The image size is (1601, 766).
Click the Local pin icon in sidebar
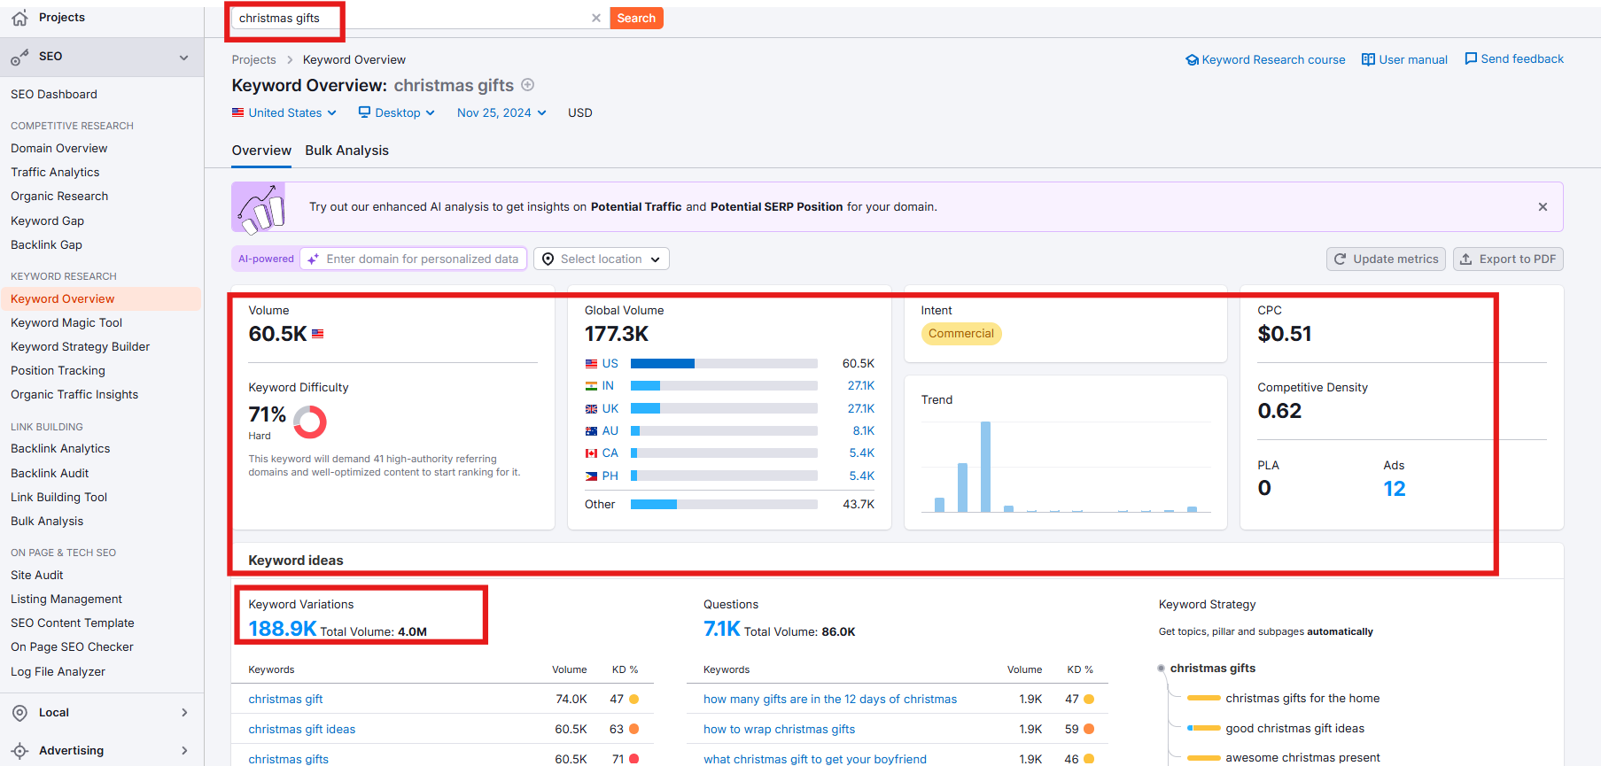[x=19, y=713]
